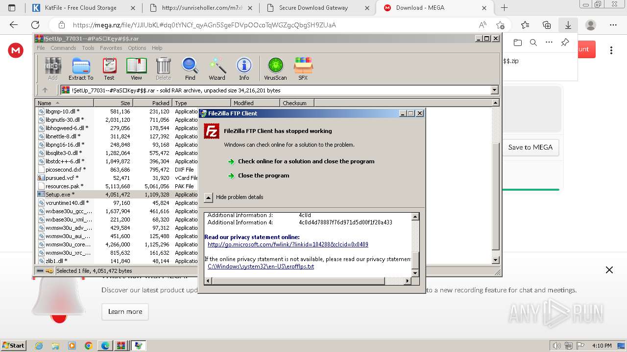Open the Microsoft privacy statement link
Viewport: 627px width, 352px height.
click(x=288, y=244)
